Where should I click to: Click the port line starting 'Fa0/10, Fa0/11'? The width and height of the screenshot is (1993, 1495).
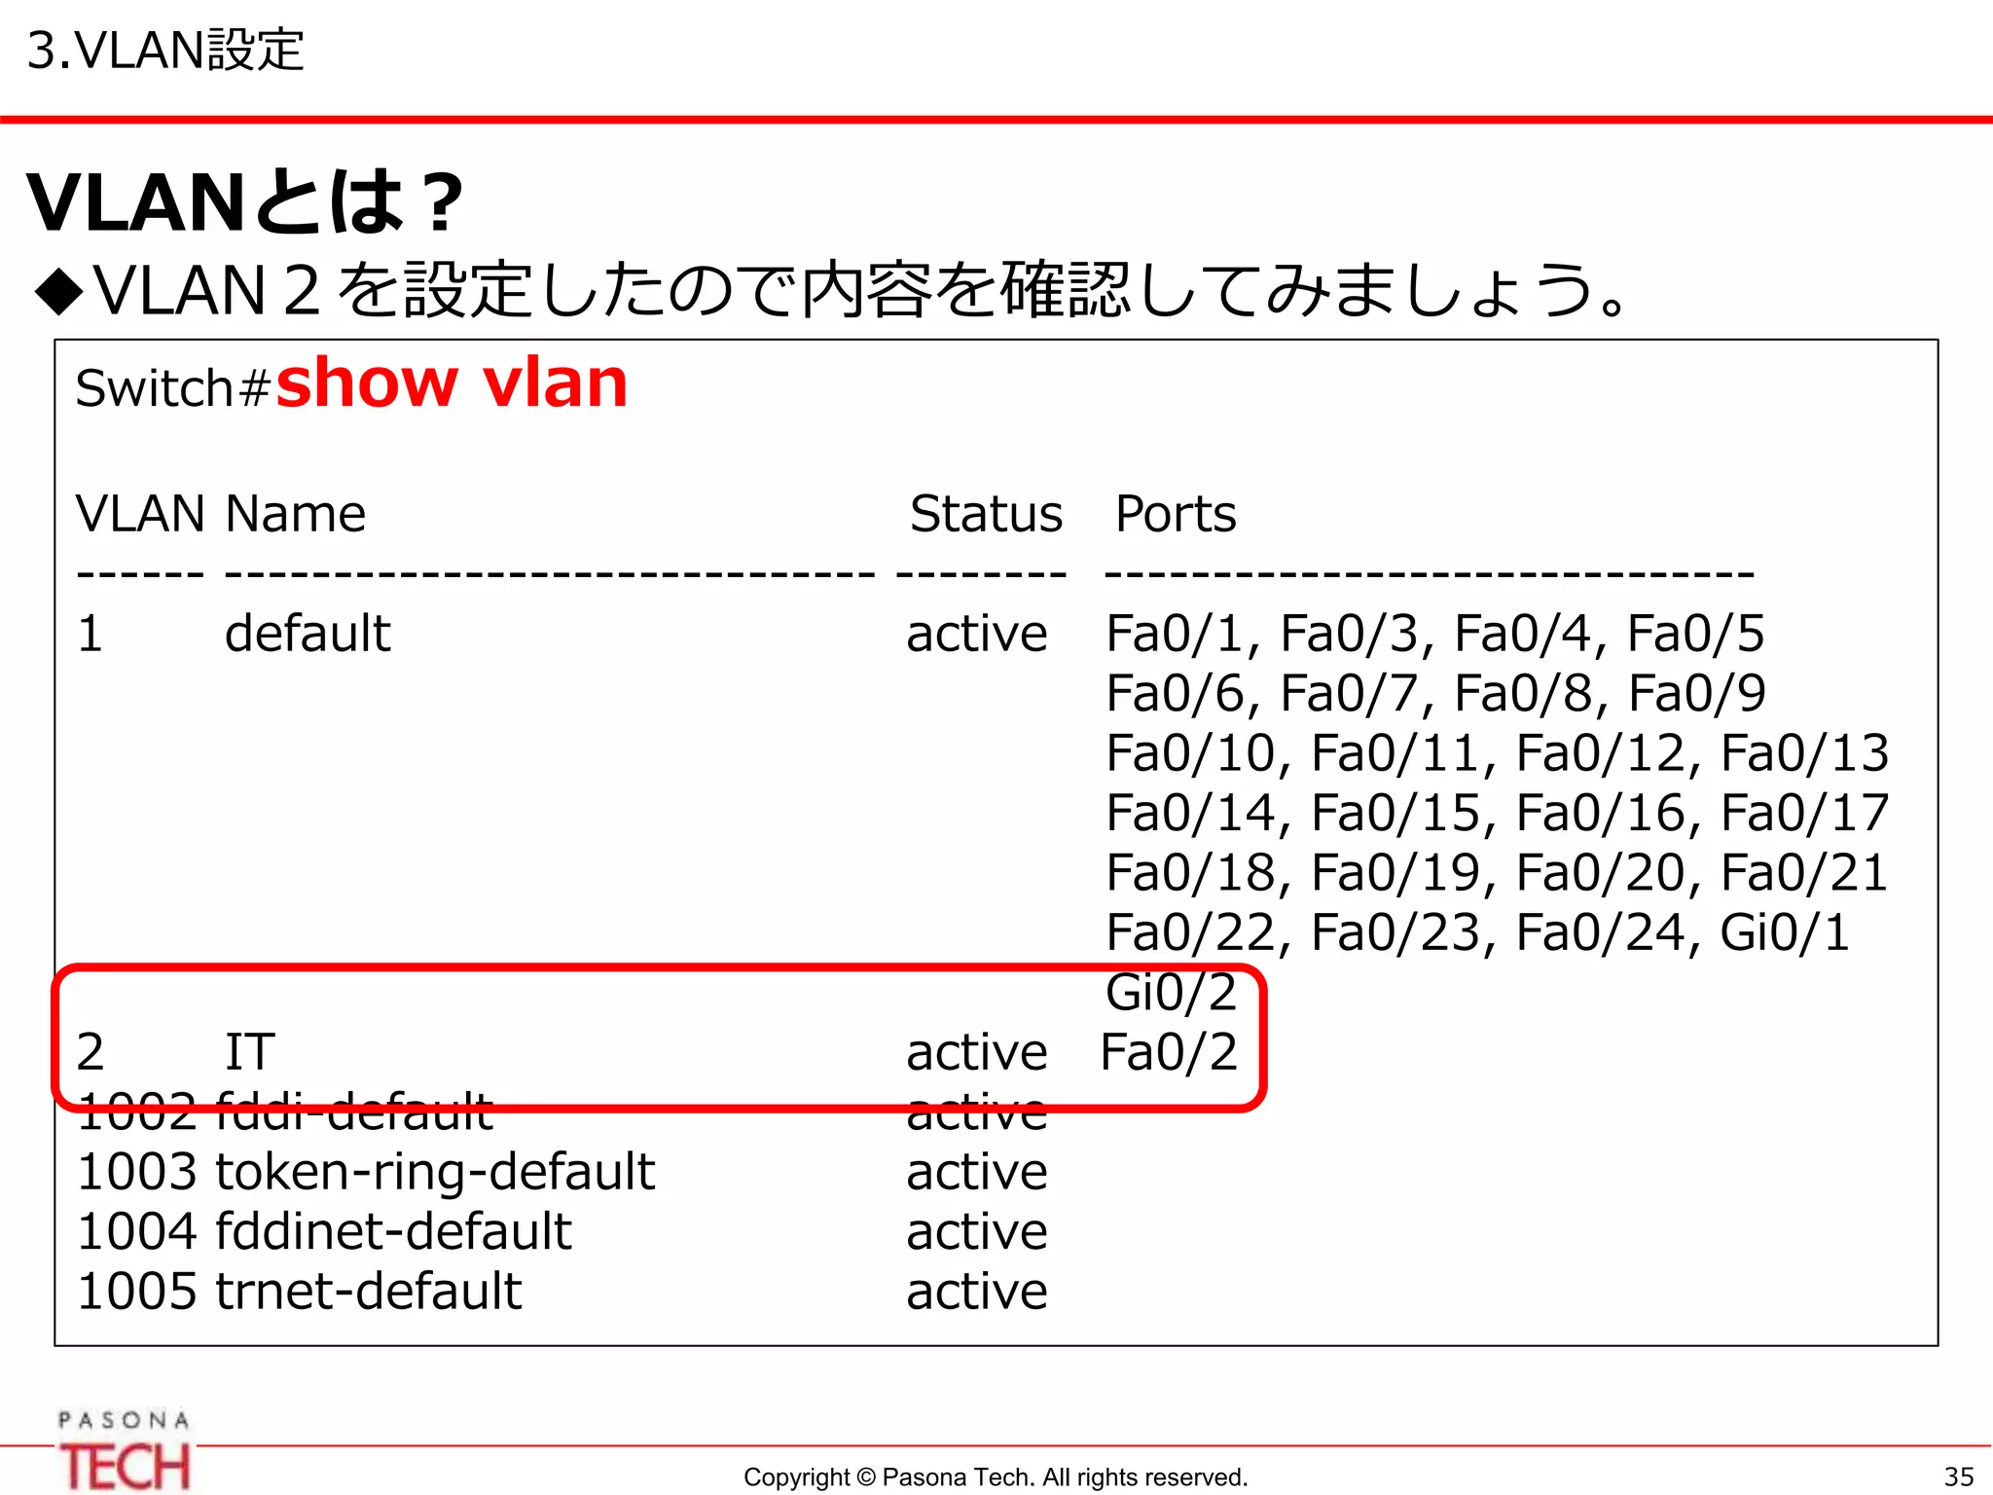coord(1498,753)
